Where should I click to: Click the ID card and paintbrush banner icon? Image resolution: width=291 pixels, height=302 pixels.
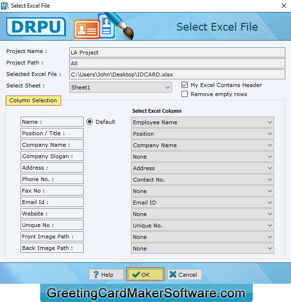click(x=104, y=26)
